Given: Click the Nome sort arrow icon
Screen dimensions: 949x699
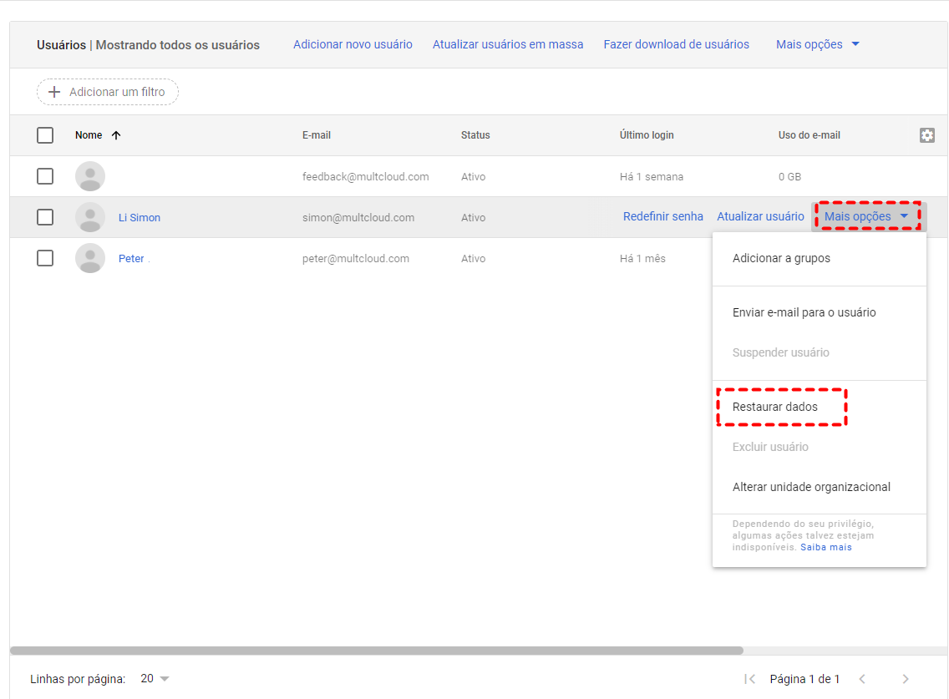Looking at the screenshot, I should [x=116, y=135].
